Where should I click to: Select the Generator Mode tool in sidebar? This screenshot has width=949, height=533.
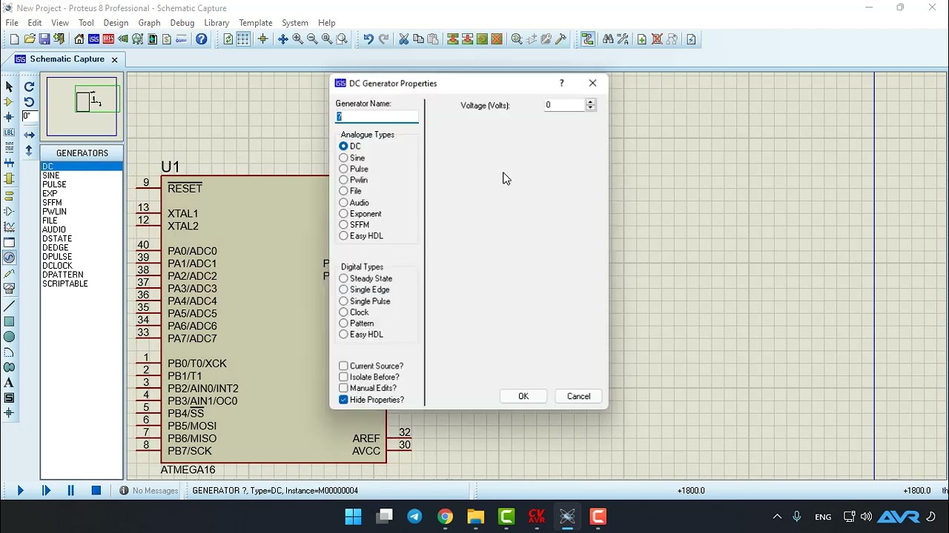point(9,258)
